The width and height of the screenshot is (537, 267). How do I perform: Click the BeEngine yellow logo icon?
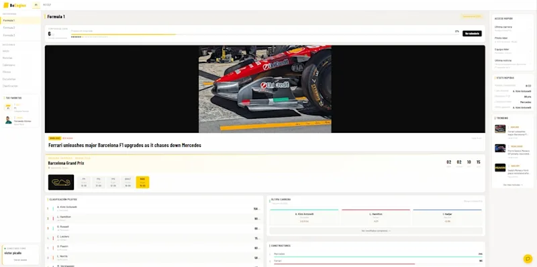click(6, 5)
